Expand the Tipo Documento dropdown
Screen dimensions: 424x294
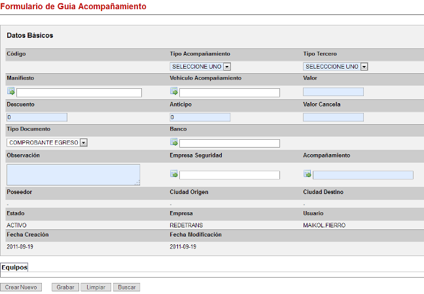click(47, 142)
